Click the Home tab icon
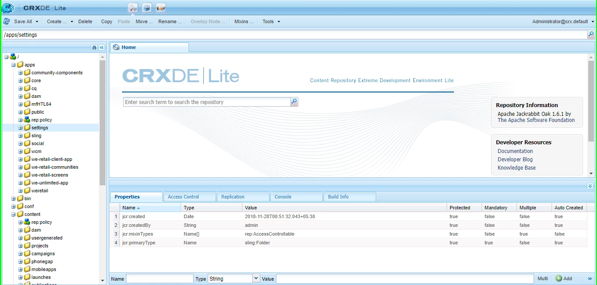The width and height of the screenshot is (597, 285). (116, 47)
